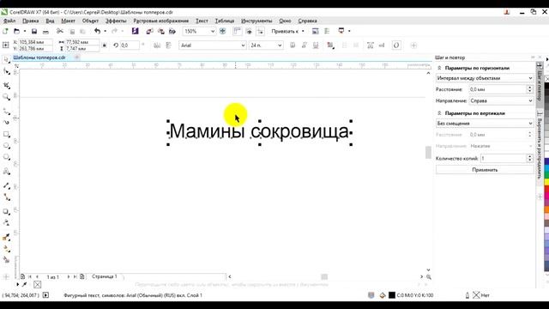Click the canvas text Мамины сокровища
This screenshot has width=549, height=309.
coord(259,131)
